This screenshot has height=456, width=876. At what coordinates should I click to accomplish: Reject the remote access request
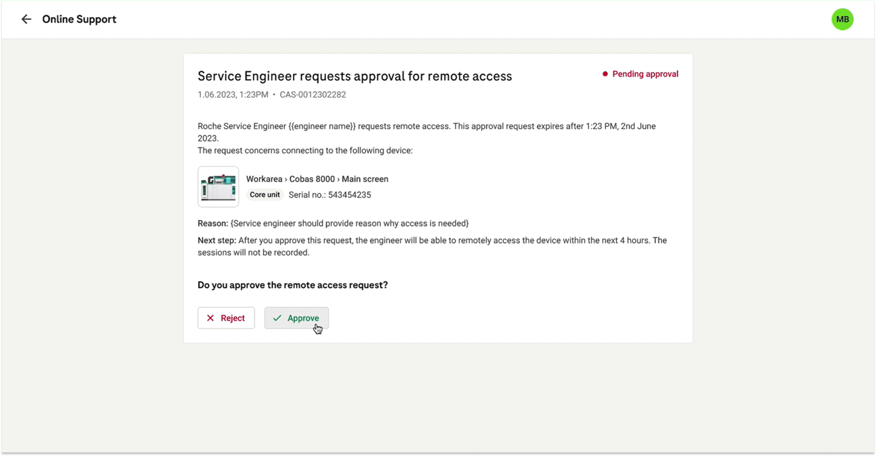226,318
